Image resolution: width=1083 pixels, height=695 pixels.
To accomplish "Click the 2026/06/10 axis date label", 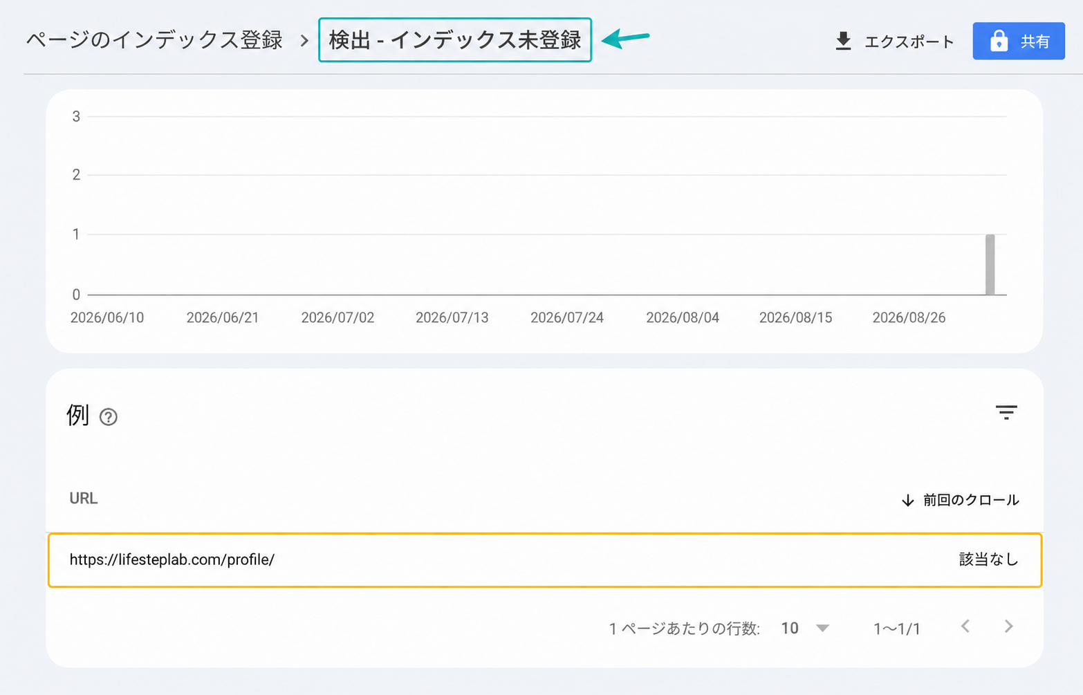I will coord(107,318).
